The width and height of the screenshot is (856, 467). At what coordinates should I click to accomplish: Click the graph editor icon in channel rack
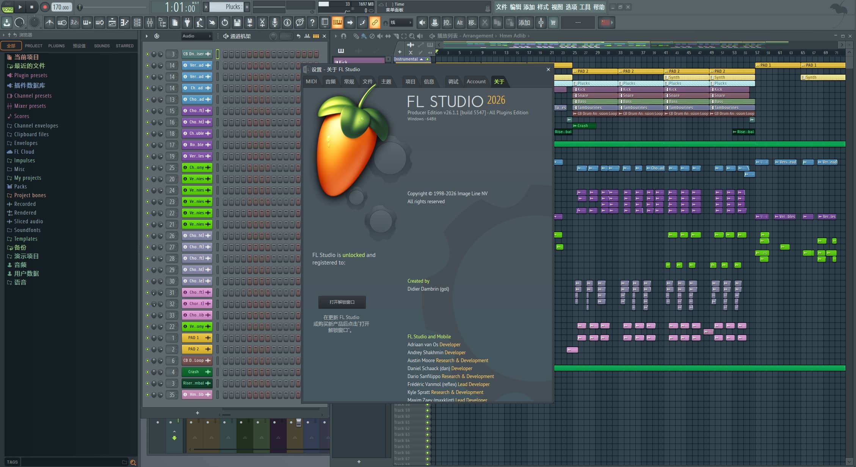(307, 36)
